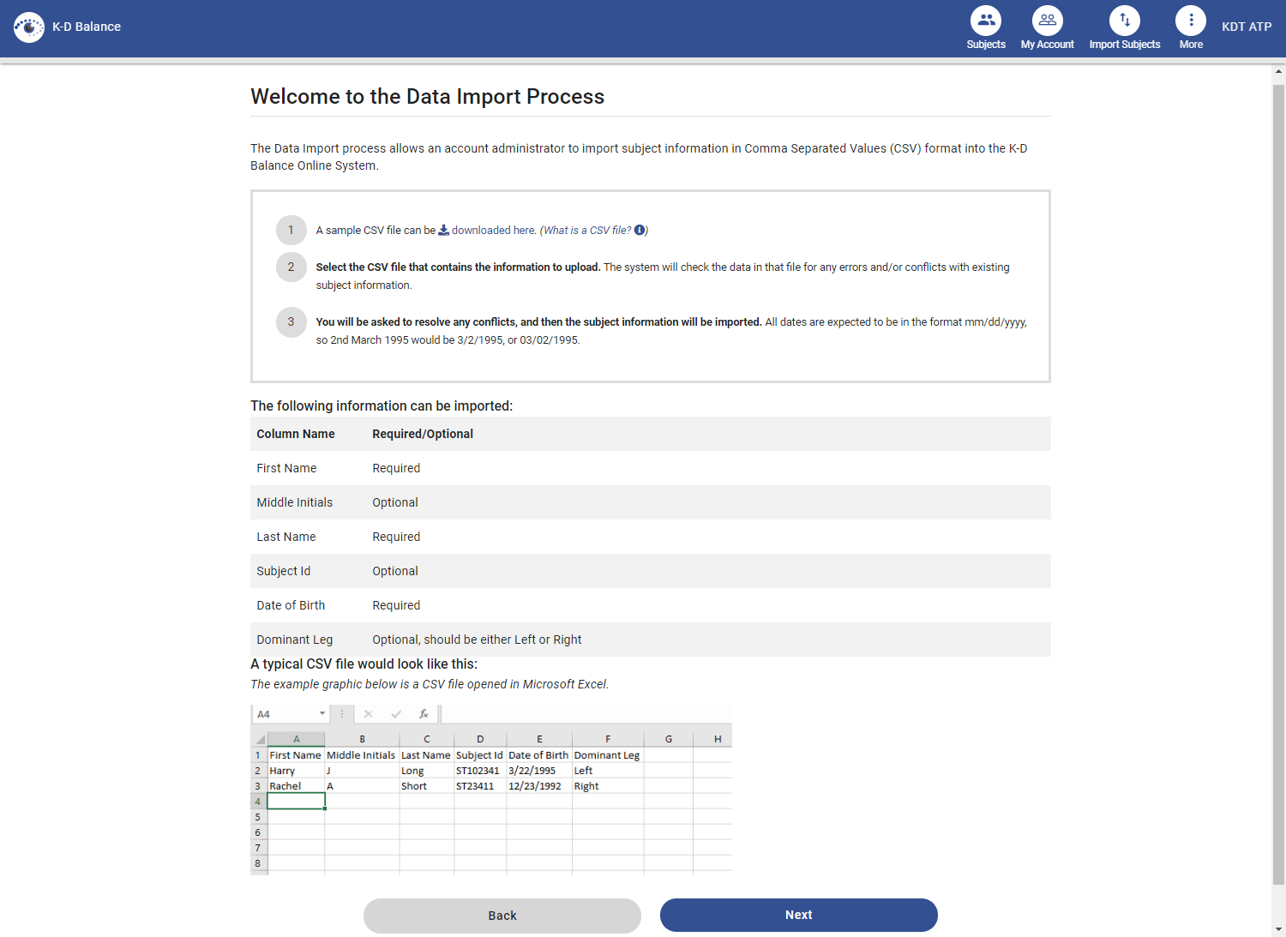Click the Import Subjects icon

[1125, 19]
